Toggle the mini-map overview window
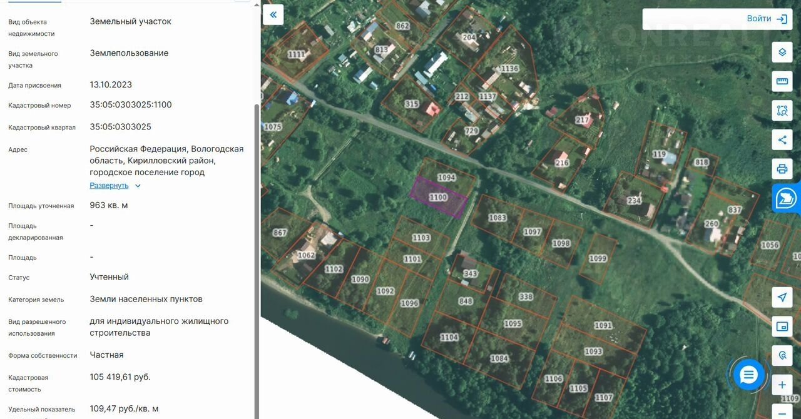 [782, 326]
